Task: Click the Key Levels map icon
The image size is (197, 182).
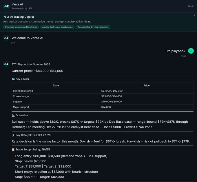Action: pyautogui.click(x=13, y=79)
